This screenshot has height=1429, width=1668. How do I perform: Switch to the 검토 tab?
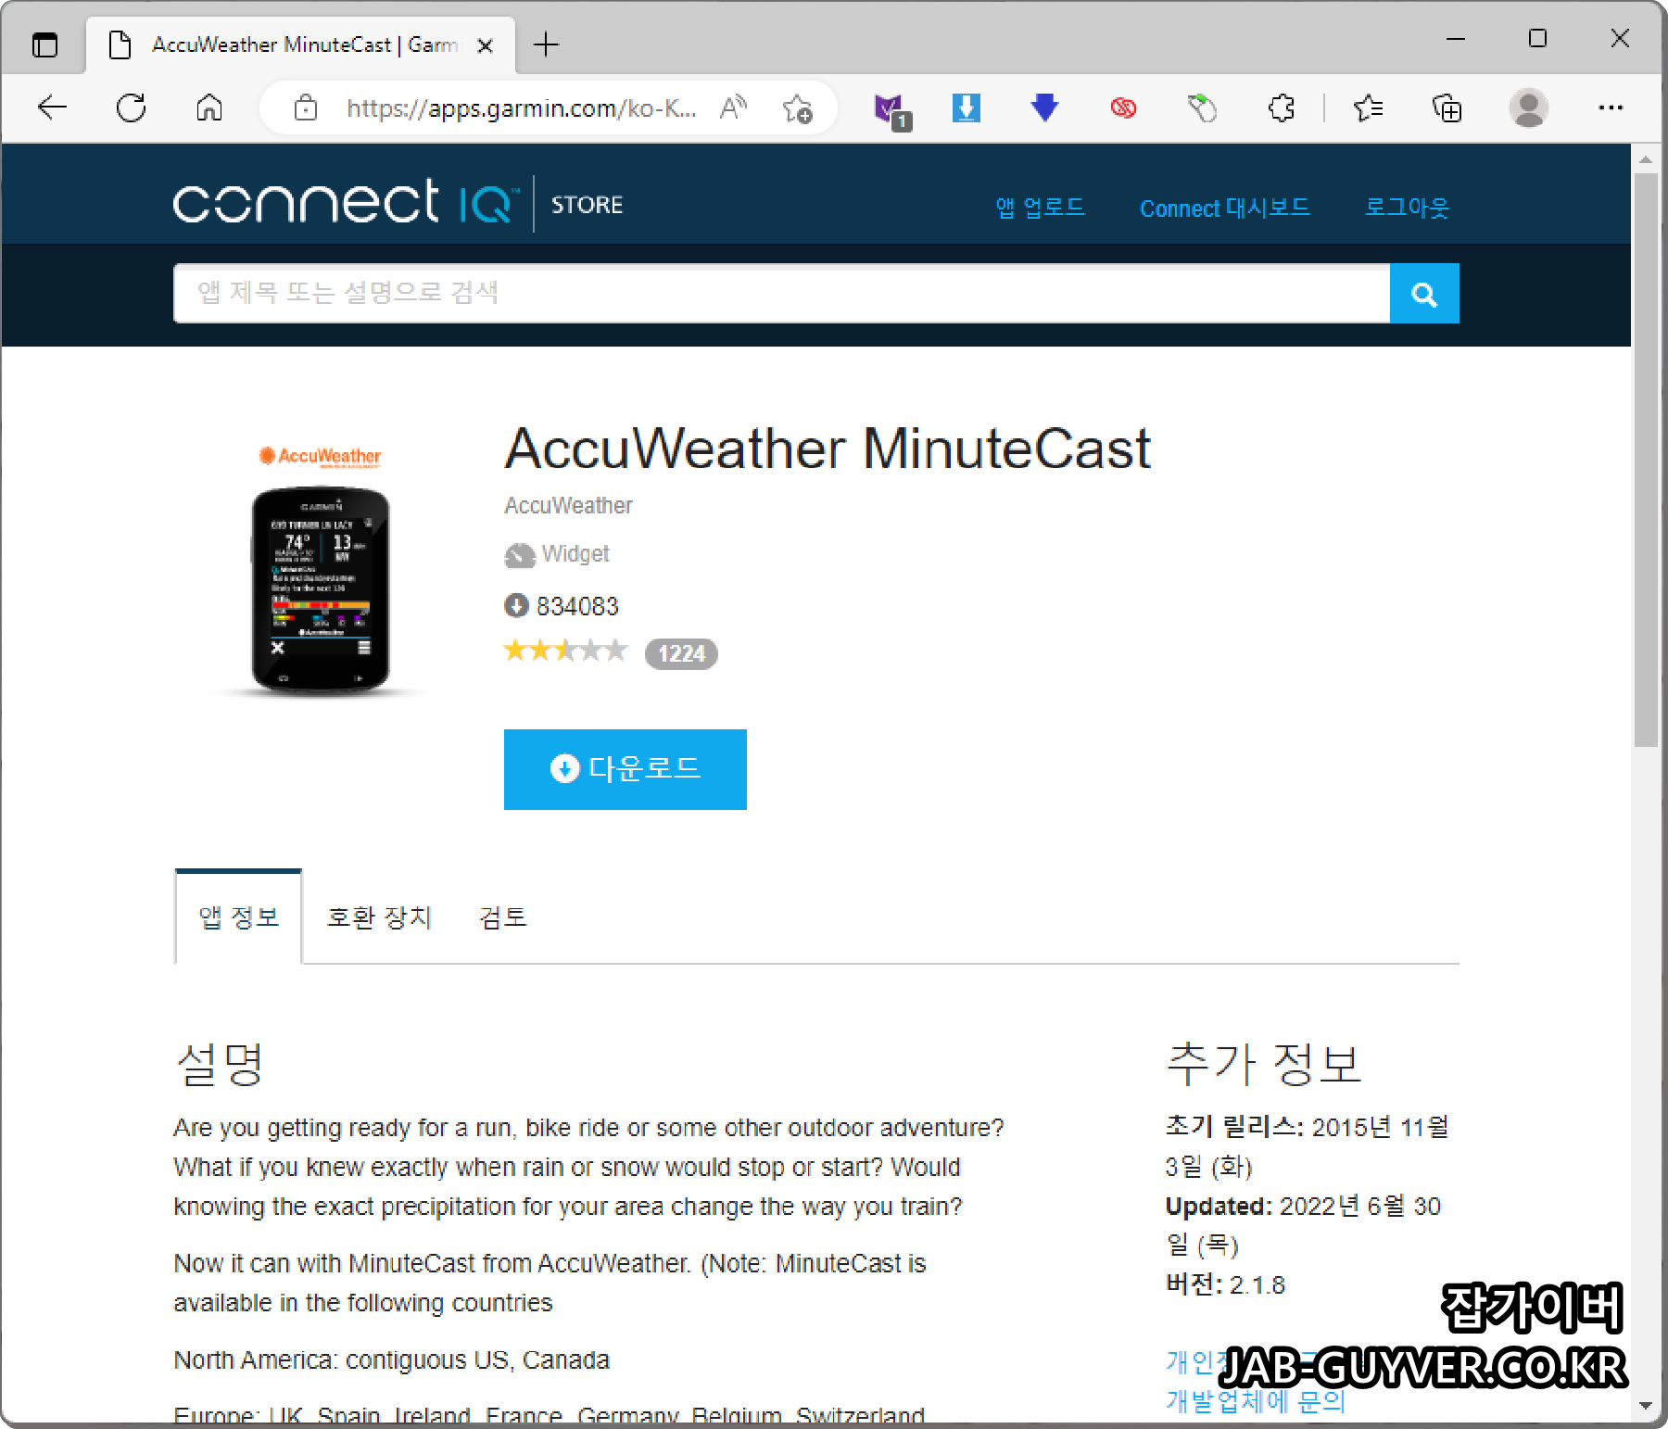502,917
